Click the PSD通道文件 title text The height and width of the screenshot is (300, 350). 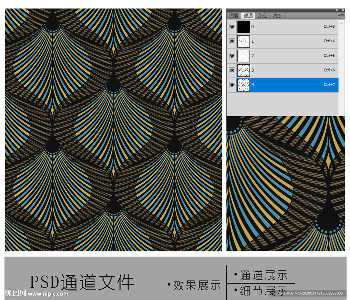(82, 282)
